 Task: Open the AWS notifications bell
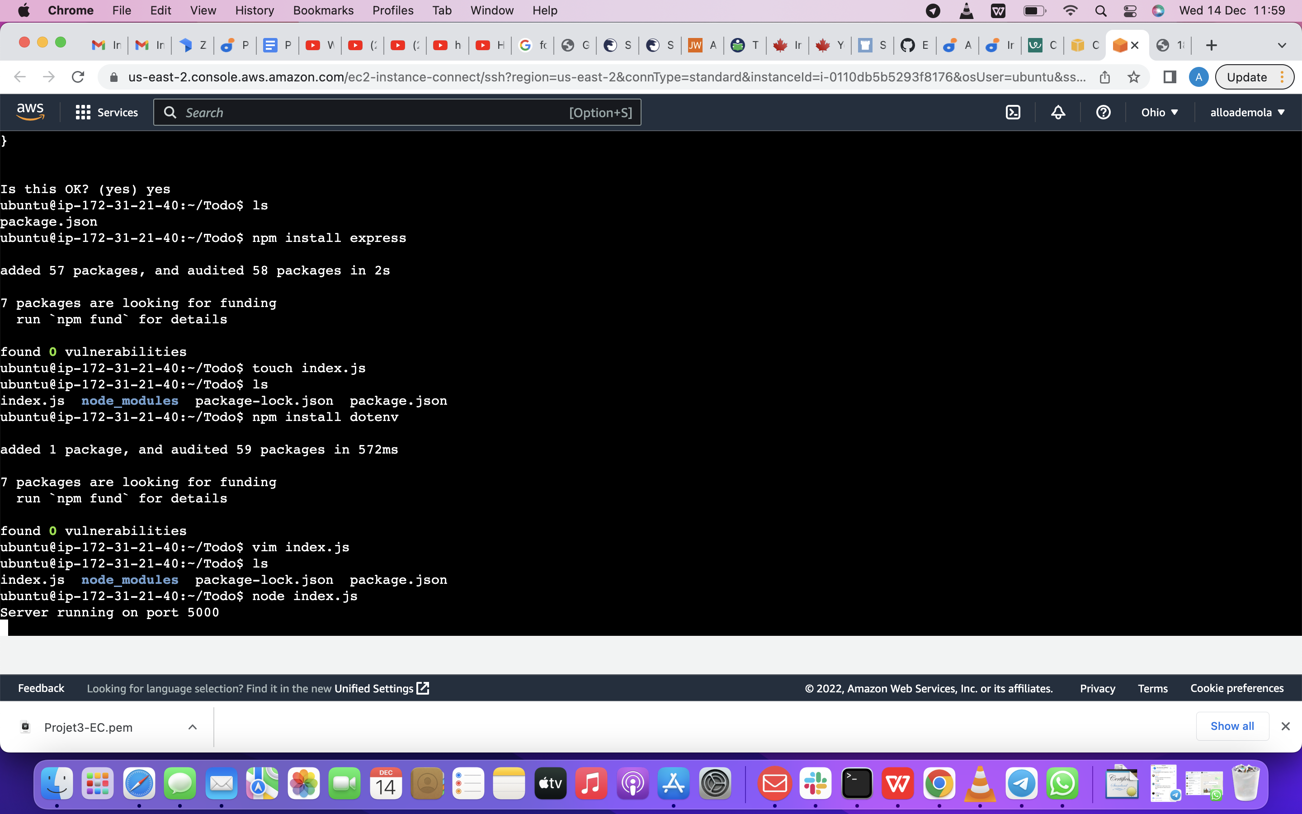(x=1058, y=112)
